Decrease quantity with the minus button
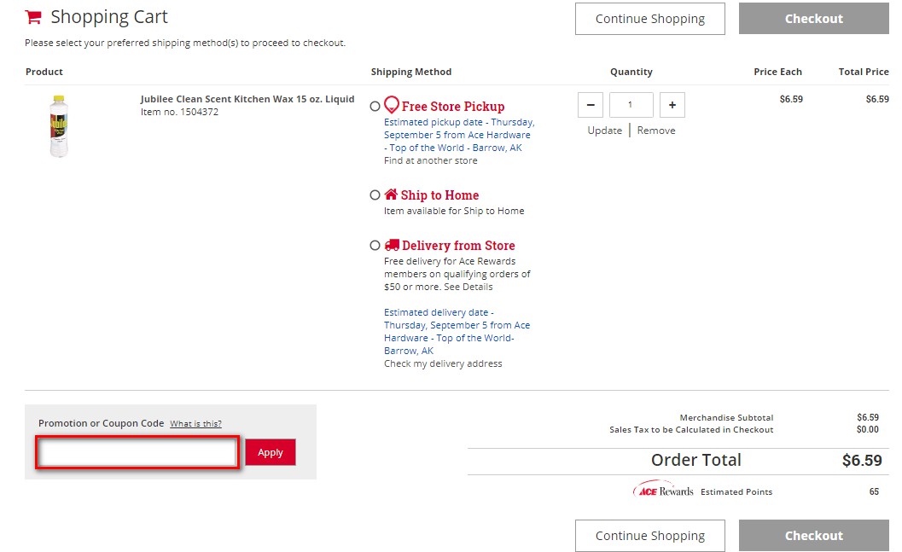The height and width of the screenshot is (552, 902). tap(591, 105)
